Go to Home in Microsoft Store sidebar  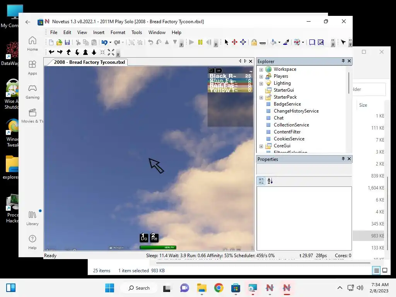click(32, 44)
